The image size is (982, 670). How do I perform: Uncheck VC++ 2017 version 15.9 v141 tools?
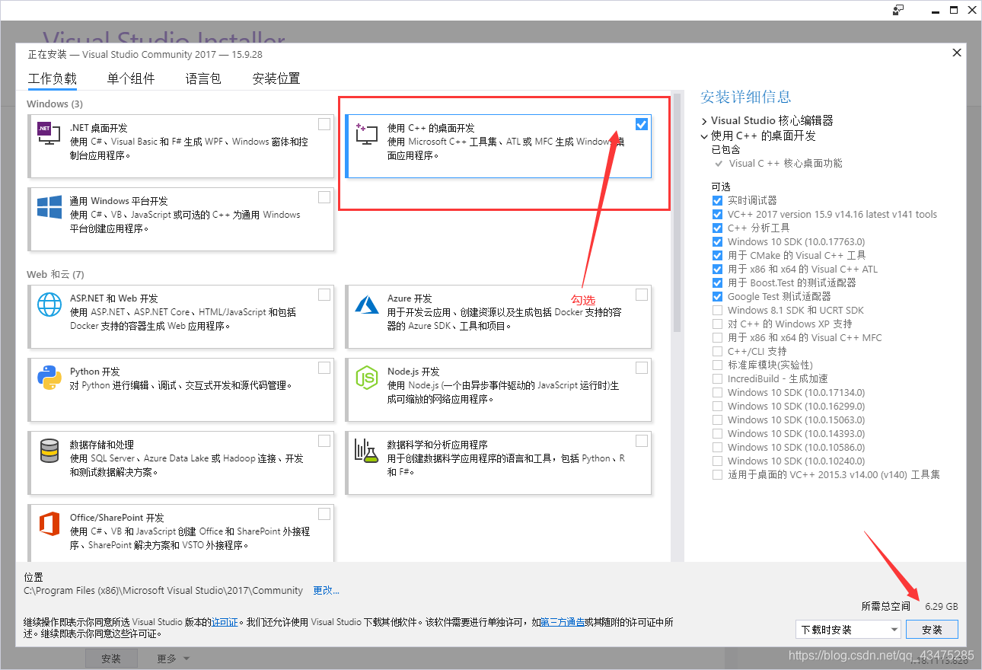tap(717, 214)
